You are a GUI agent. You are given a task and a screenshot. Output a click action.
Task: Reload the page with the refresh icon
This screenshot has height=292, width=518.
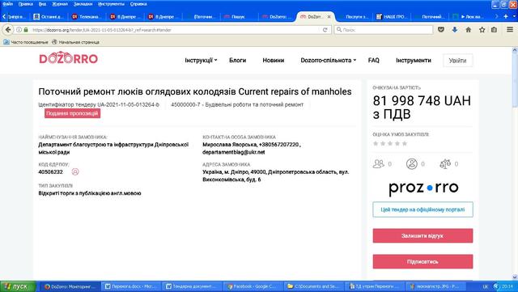point(325,30)
